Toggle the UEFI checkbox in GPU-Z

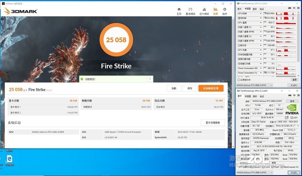click(291, 118)
